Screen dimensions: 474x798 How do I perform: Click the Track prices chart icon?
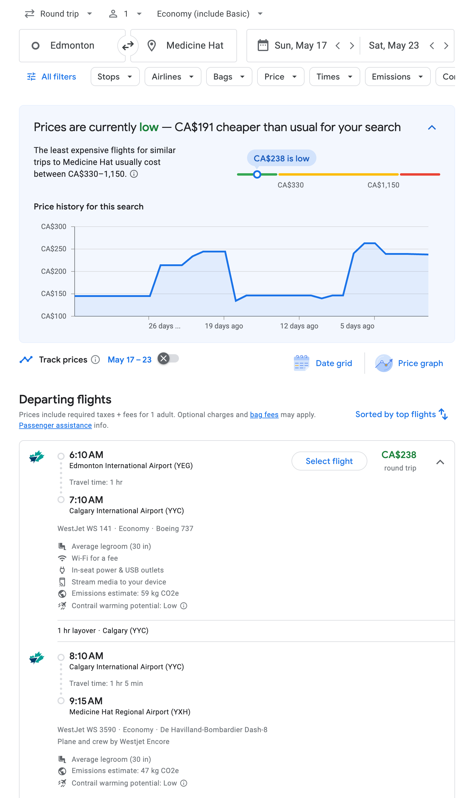coord(26,360)
